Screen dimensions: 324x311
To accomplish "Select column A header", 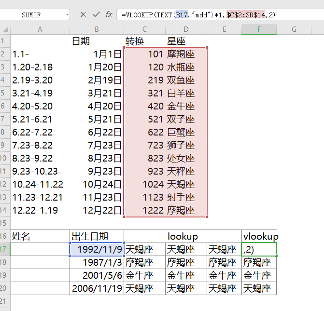I will (40, 29).
